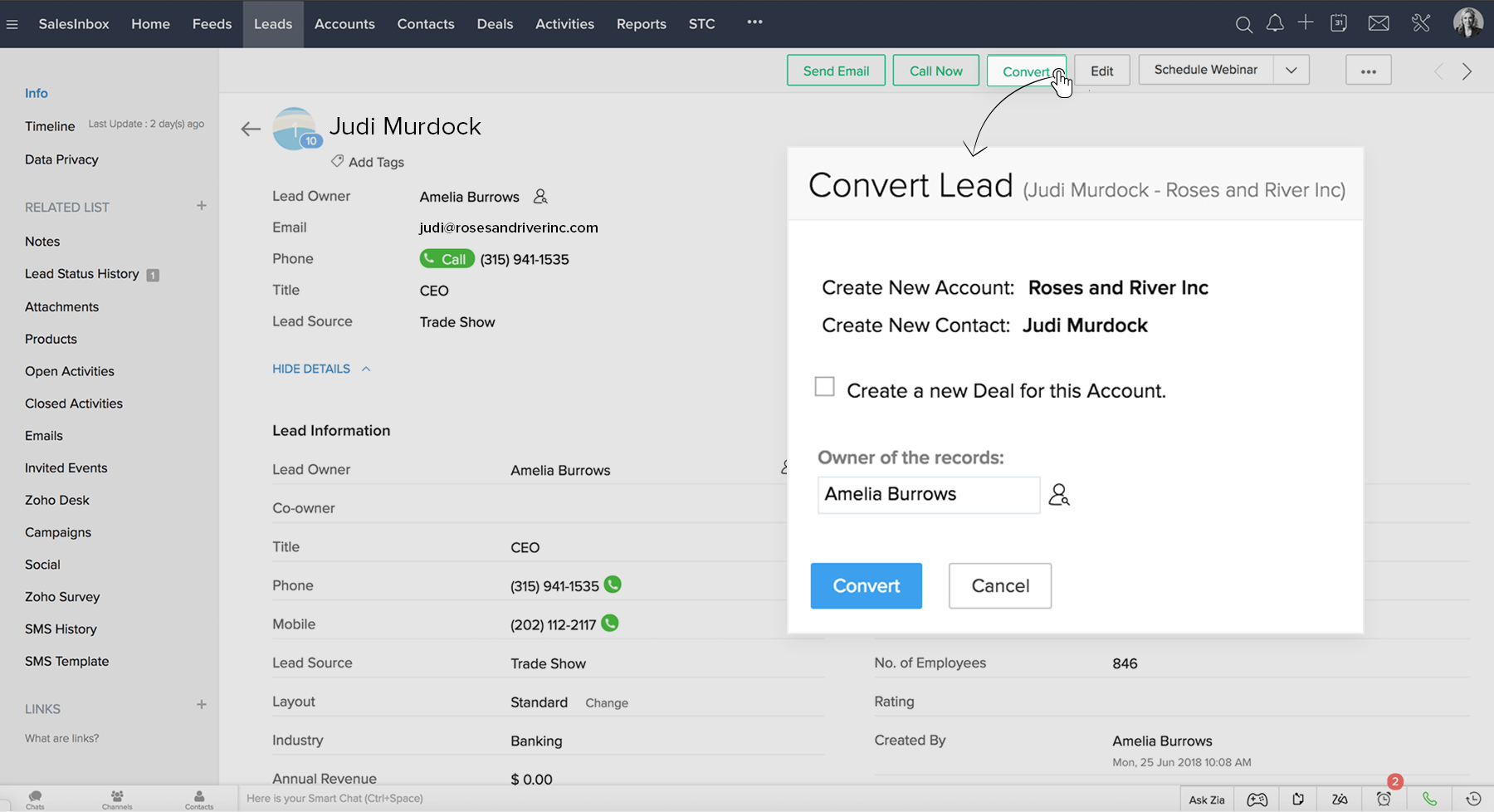
Task: Click the owner field showing Amelia Burrows
Action: (929, 495)
